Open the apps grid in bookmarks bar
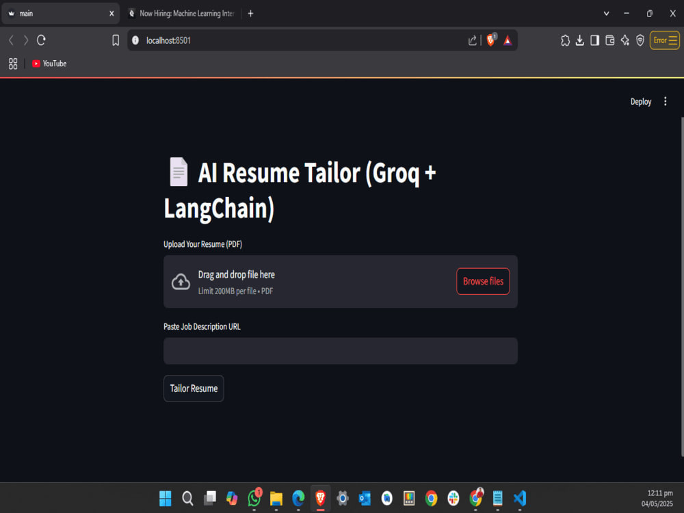684x513 pixels. [x=13, y=64]
